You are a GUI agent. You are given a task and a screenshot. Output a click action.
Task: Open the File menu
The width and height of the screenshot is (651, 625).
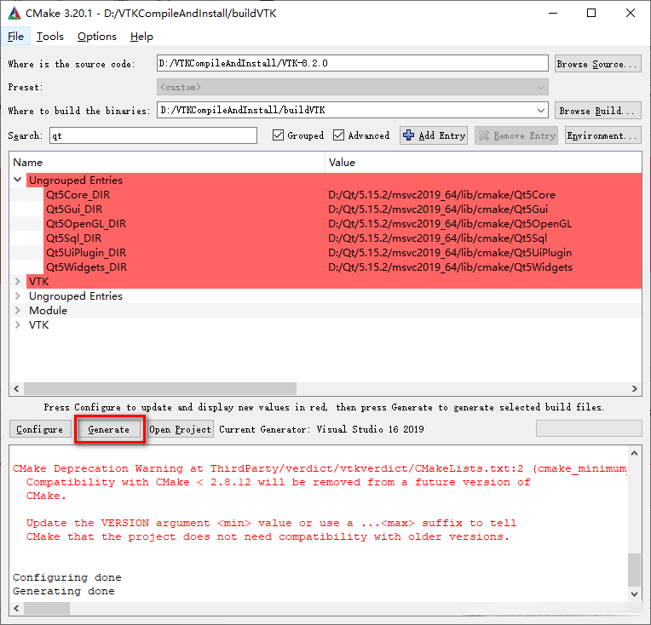[15, 37]
